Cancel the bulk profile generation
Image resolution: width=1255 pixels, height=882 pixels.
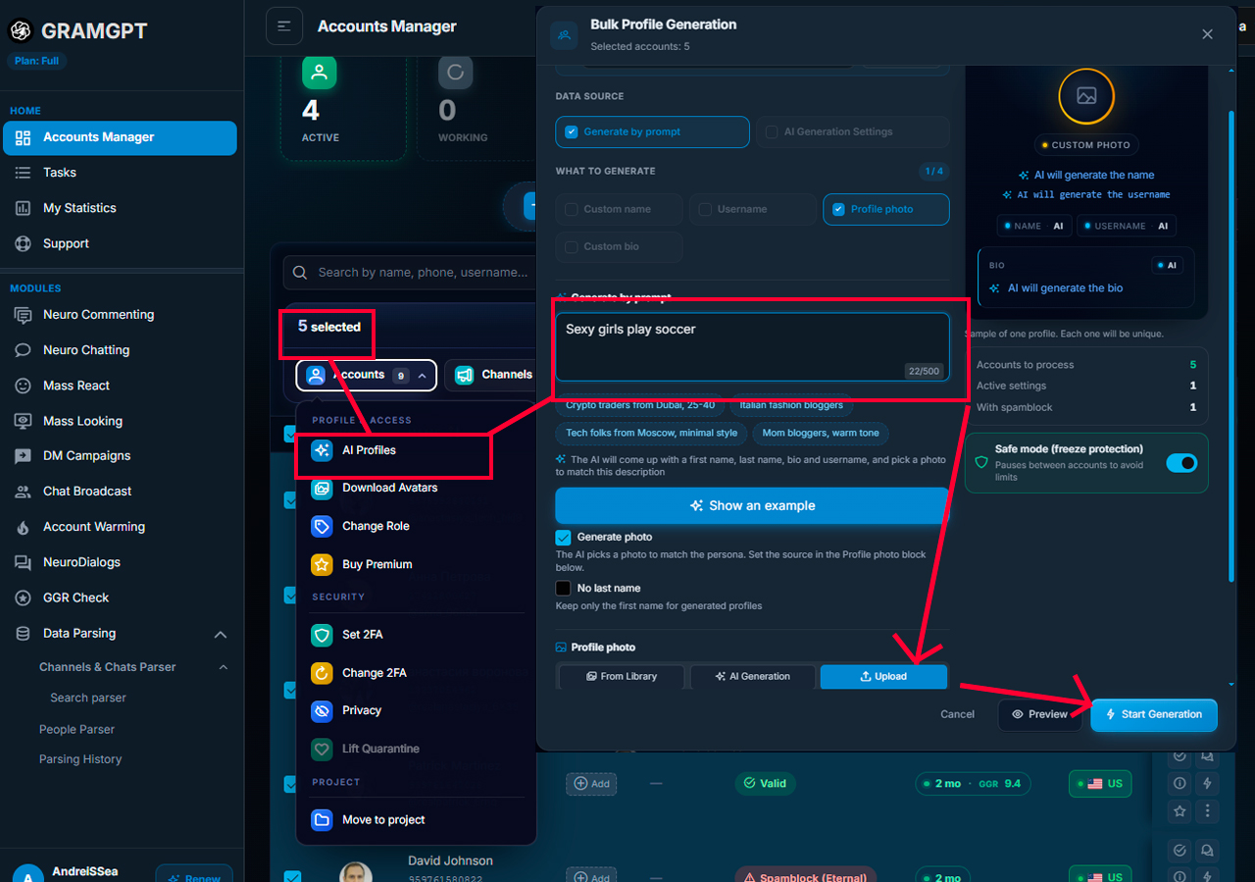958,714
